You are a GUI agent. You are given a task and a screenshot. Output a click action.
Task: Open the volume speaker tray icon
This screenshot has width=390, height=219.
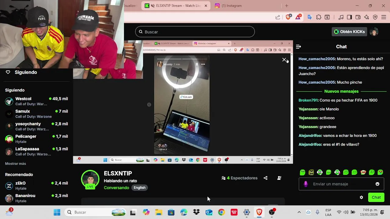point(346,212)
